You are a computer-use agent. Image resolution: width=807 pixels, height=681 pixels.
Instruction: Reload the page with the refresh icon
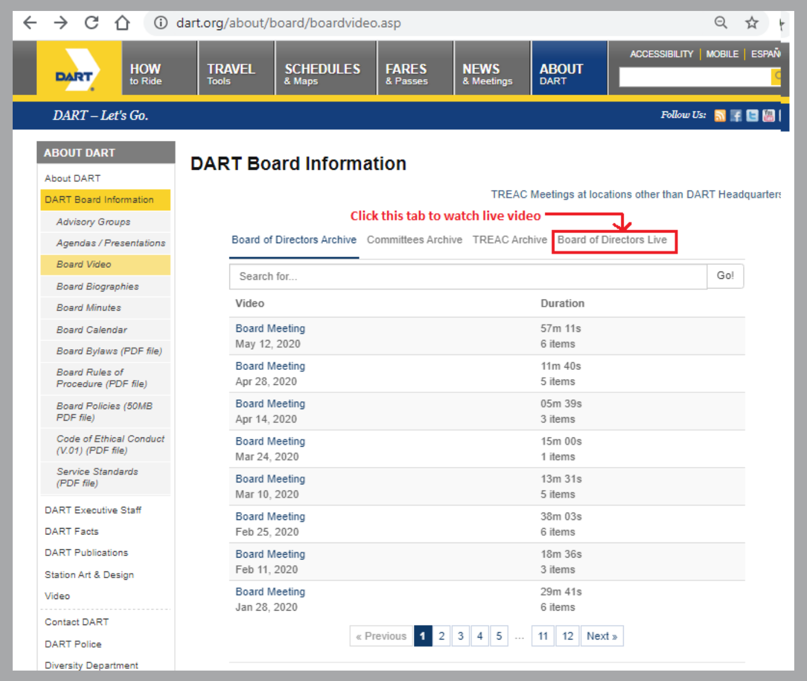pos(92,24)
